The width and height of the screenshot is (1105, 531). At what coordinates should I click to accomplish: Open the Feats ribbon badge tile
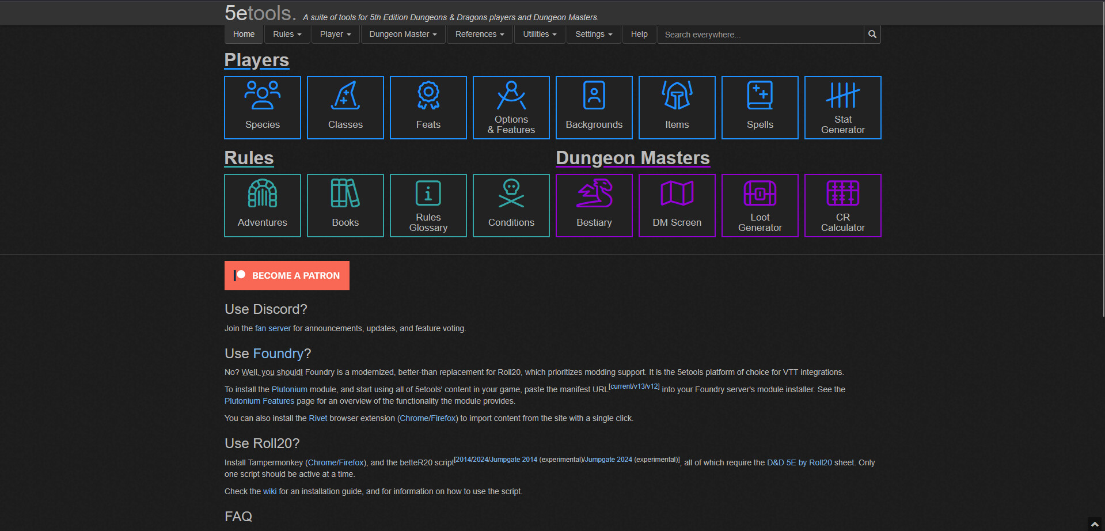pos(428,108)
